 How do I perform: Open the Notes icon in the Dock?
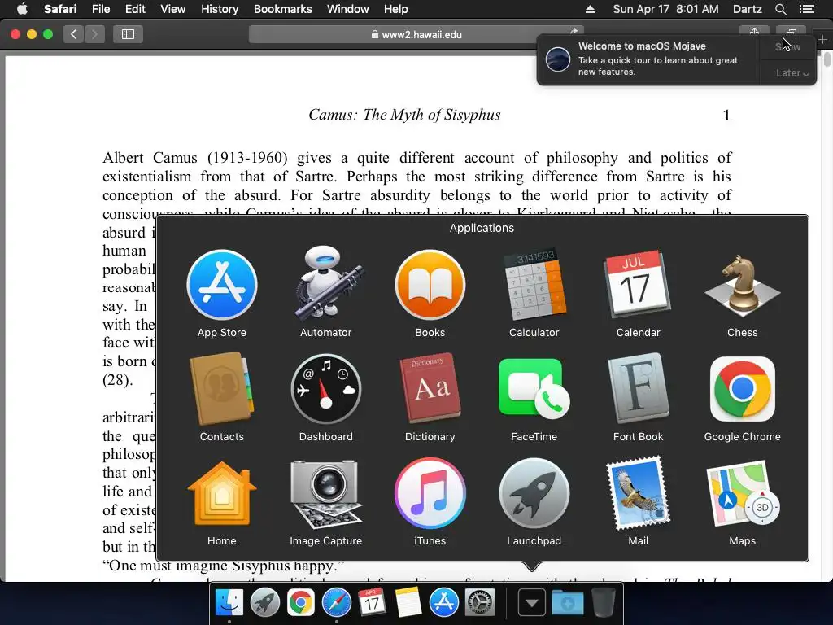pos(408,603)
